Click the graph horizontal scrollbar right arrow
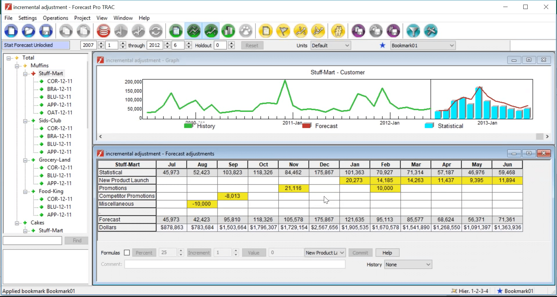The width and height of the screenshot is (557, 297). 547,136
